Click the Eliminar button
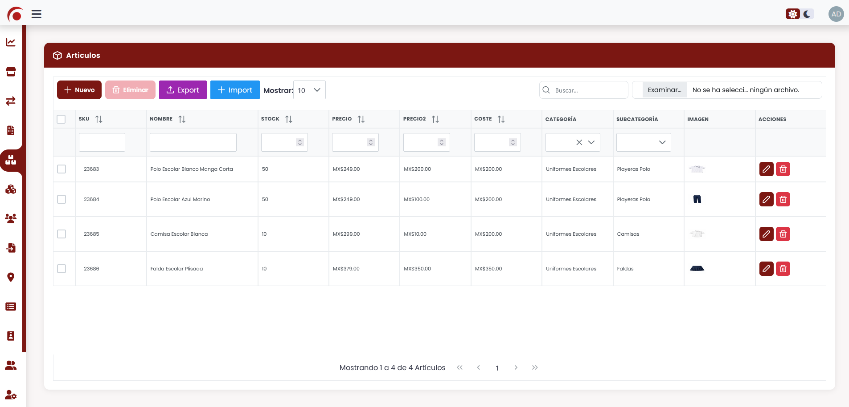Image resolution: width=849 pixels, height=407 pixels. (130, 90)
